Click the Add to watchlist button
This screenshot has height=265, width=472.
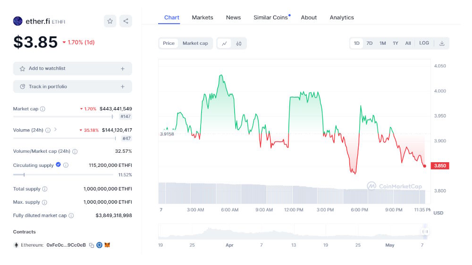pos(73,68)
